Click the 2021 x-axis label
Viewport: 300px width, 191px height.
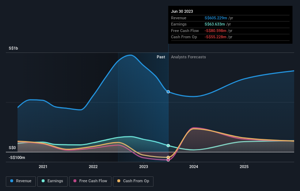43,167
